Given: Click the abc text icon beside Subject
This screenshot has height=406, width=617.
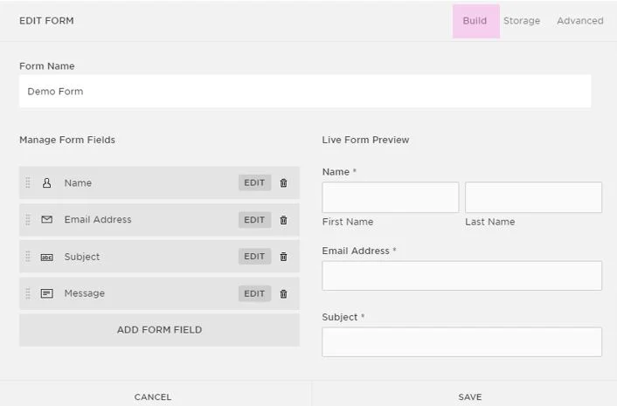Looking at the screenshot, I should pyautogui.click(x=47, y=257).
